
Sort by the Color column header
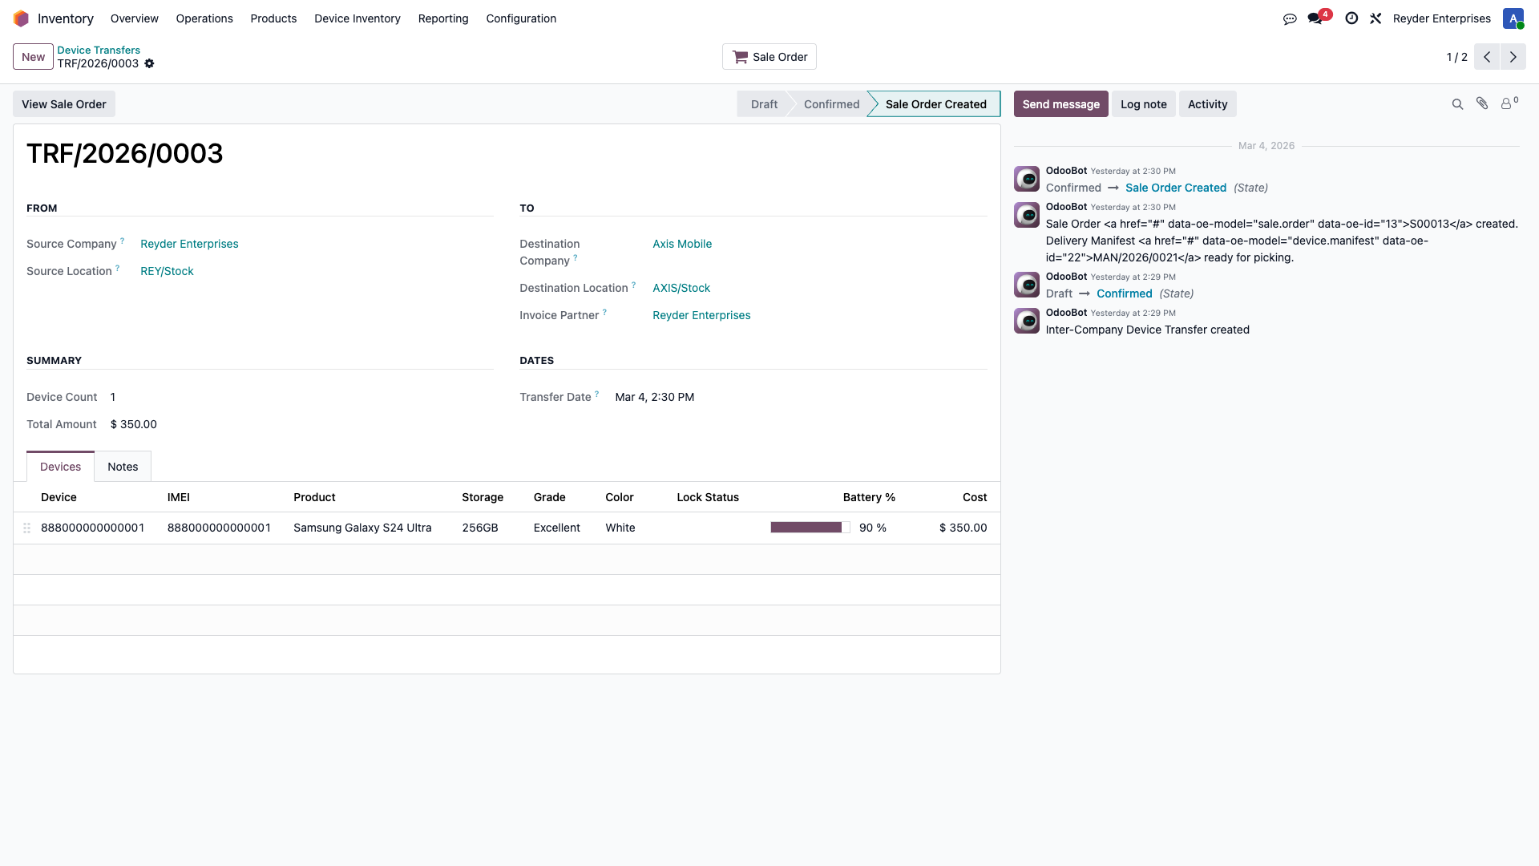620,497
